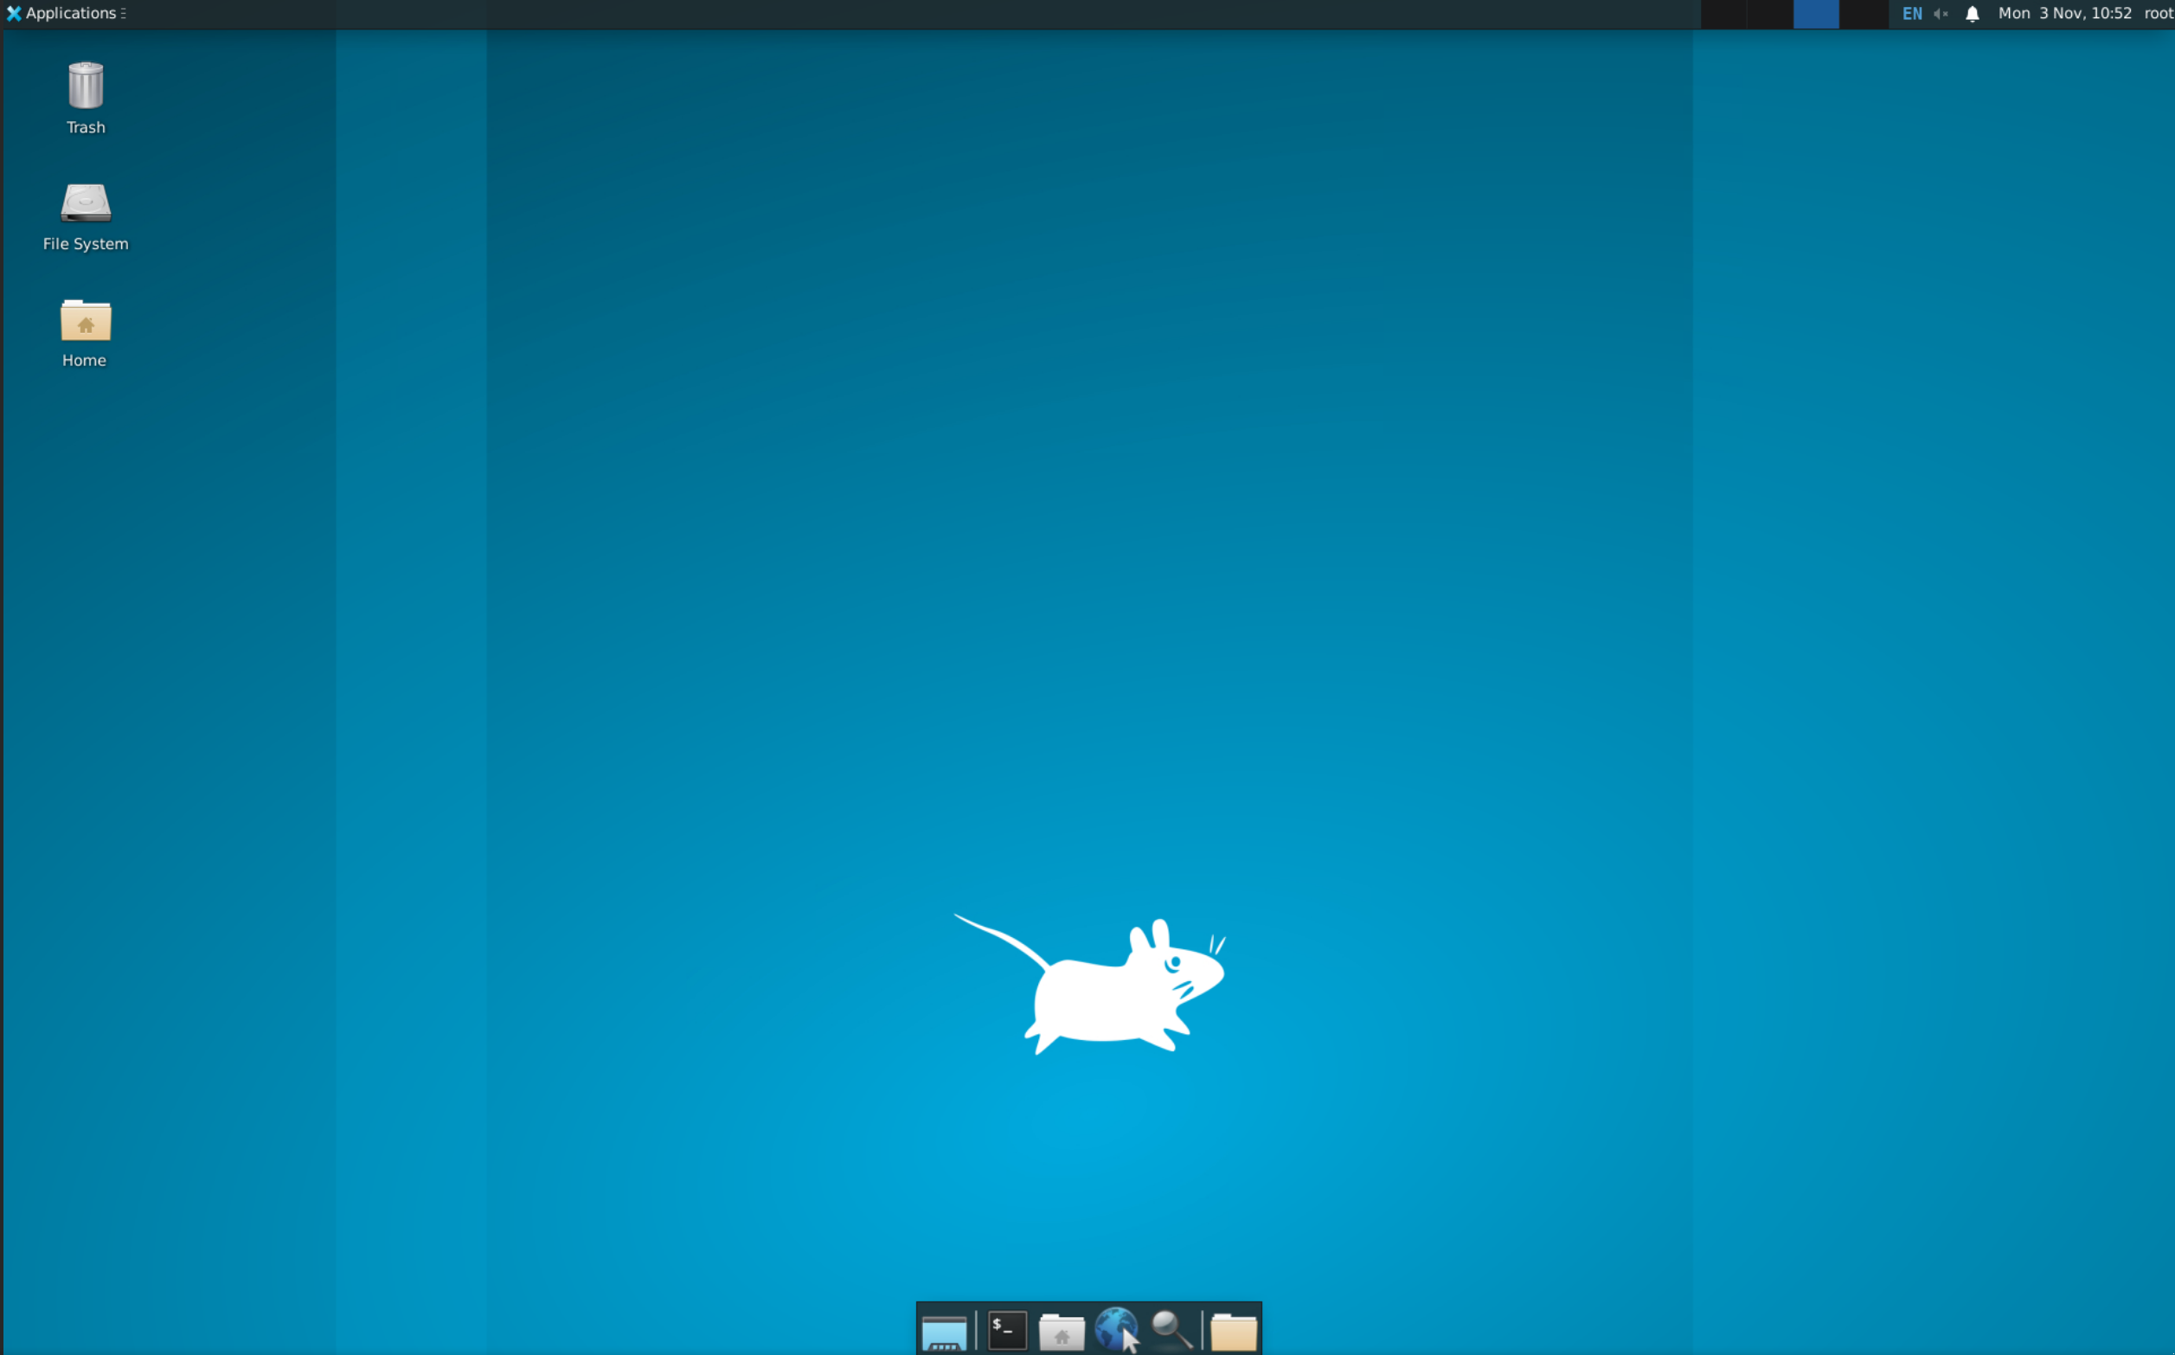
Task: Open the file manager from the dock
Action: 1061,1331
